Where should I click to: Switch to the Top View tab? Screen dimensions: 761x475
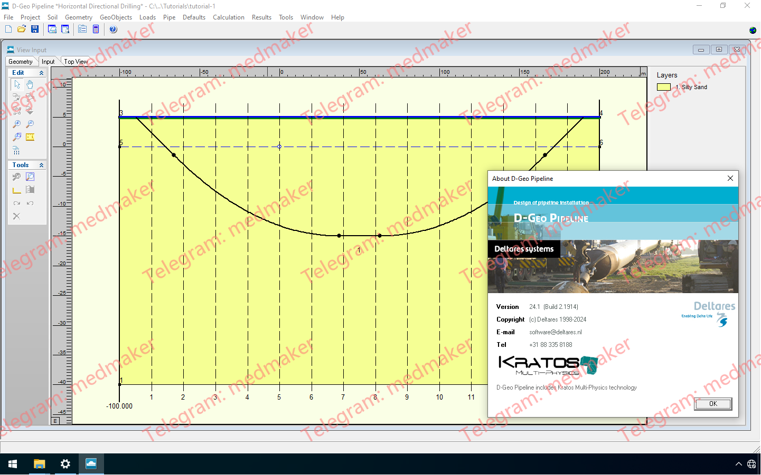click(76, 62)
